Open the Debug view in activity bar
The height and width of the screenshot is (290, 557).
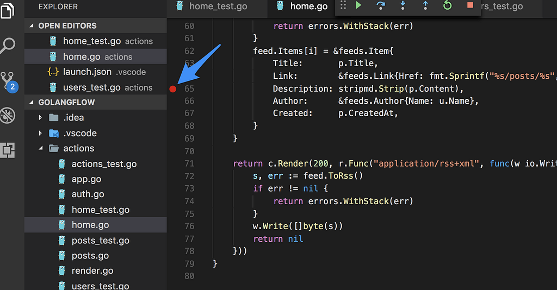(8, 115)
